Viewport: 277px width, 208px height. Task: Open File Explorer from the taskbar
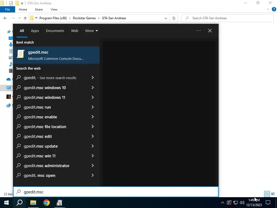click(33, 203)
